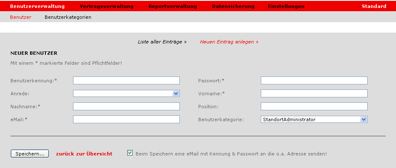Select the Standard item in top bar

(374, 6)
